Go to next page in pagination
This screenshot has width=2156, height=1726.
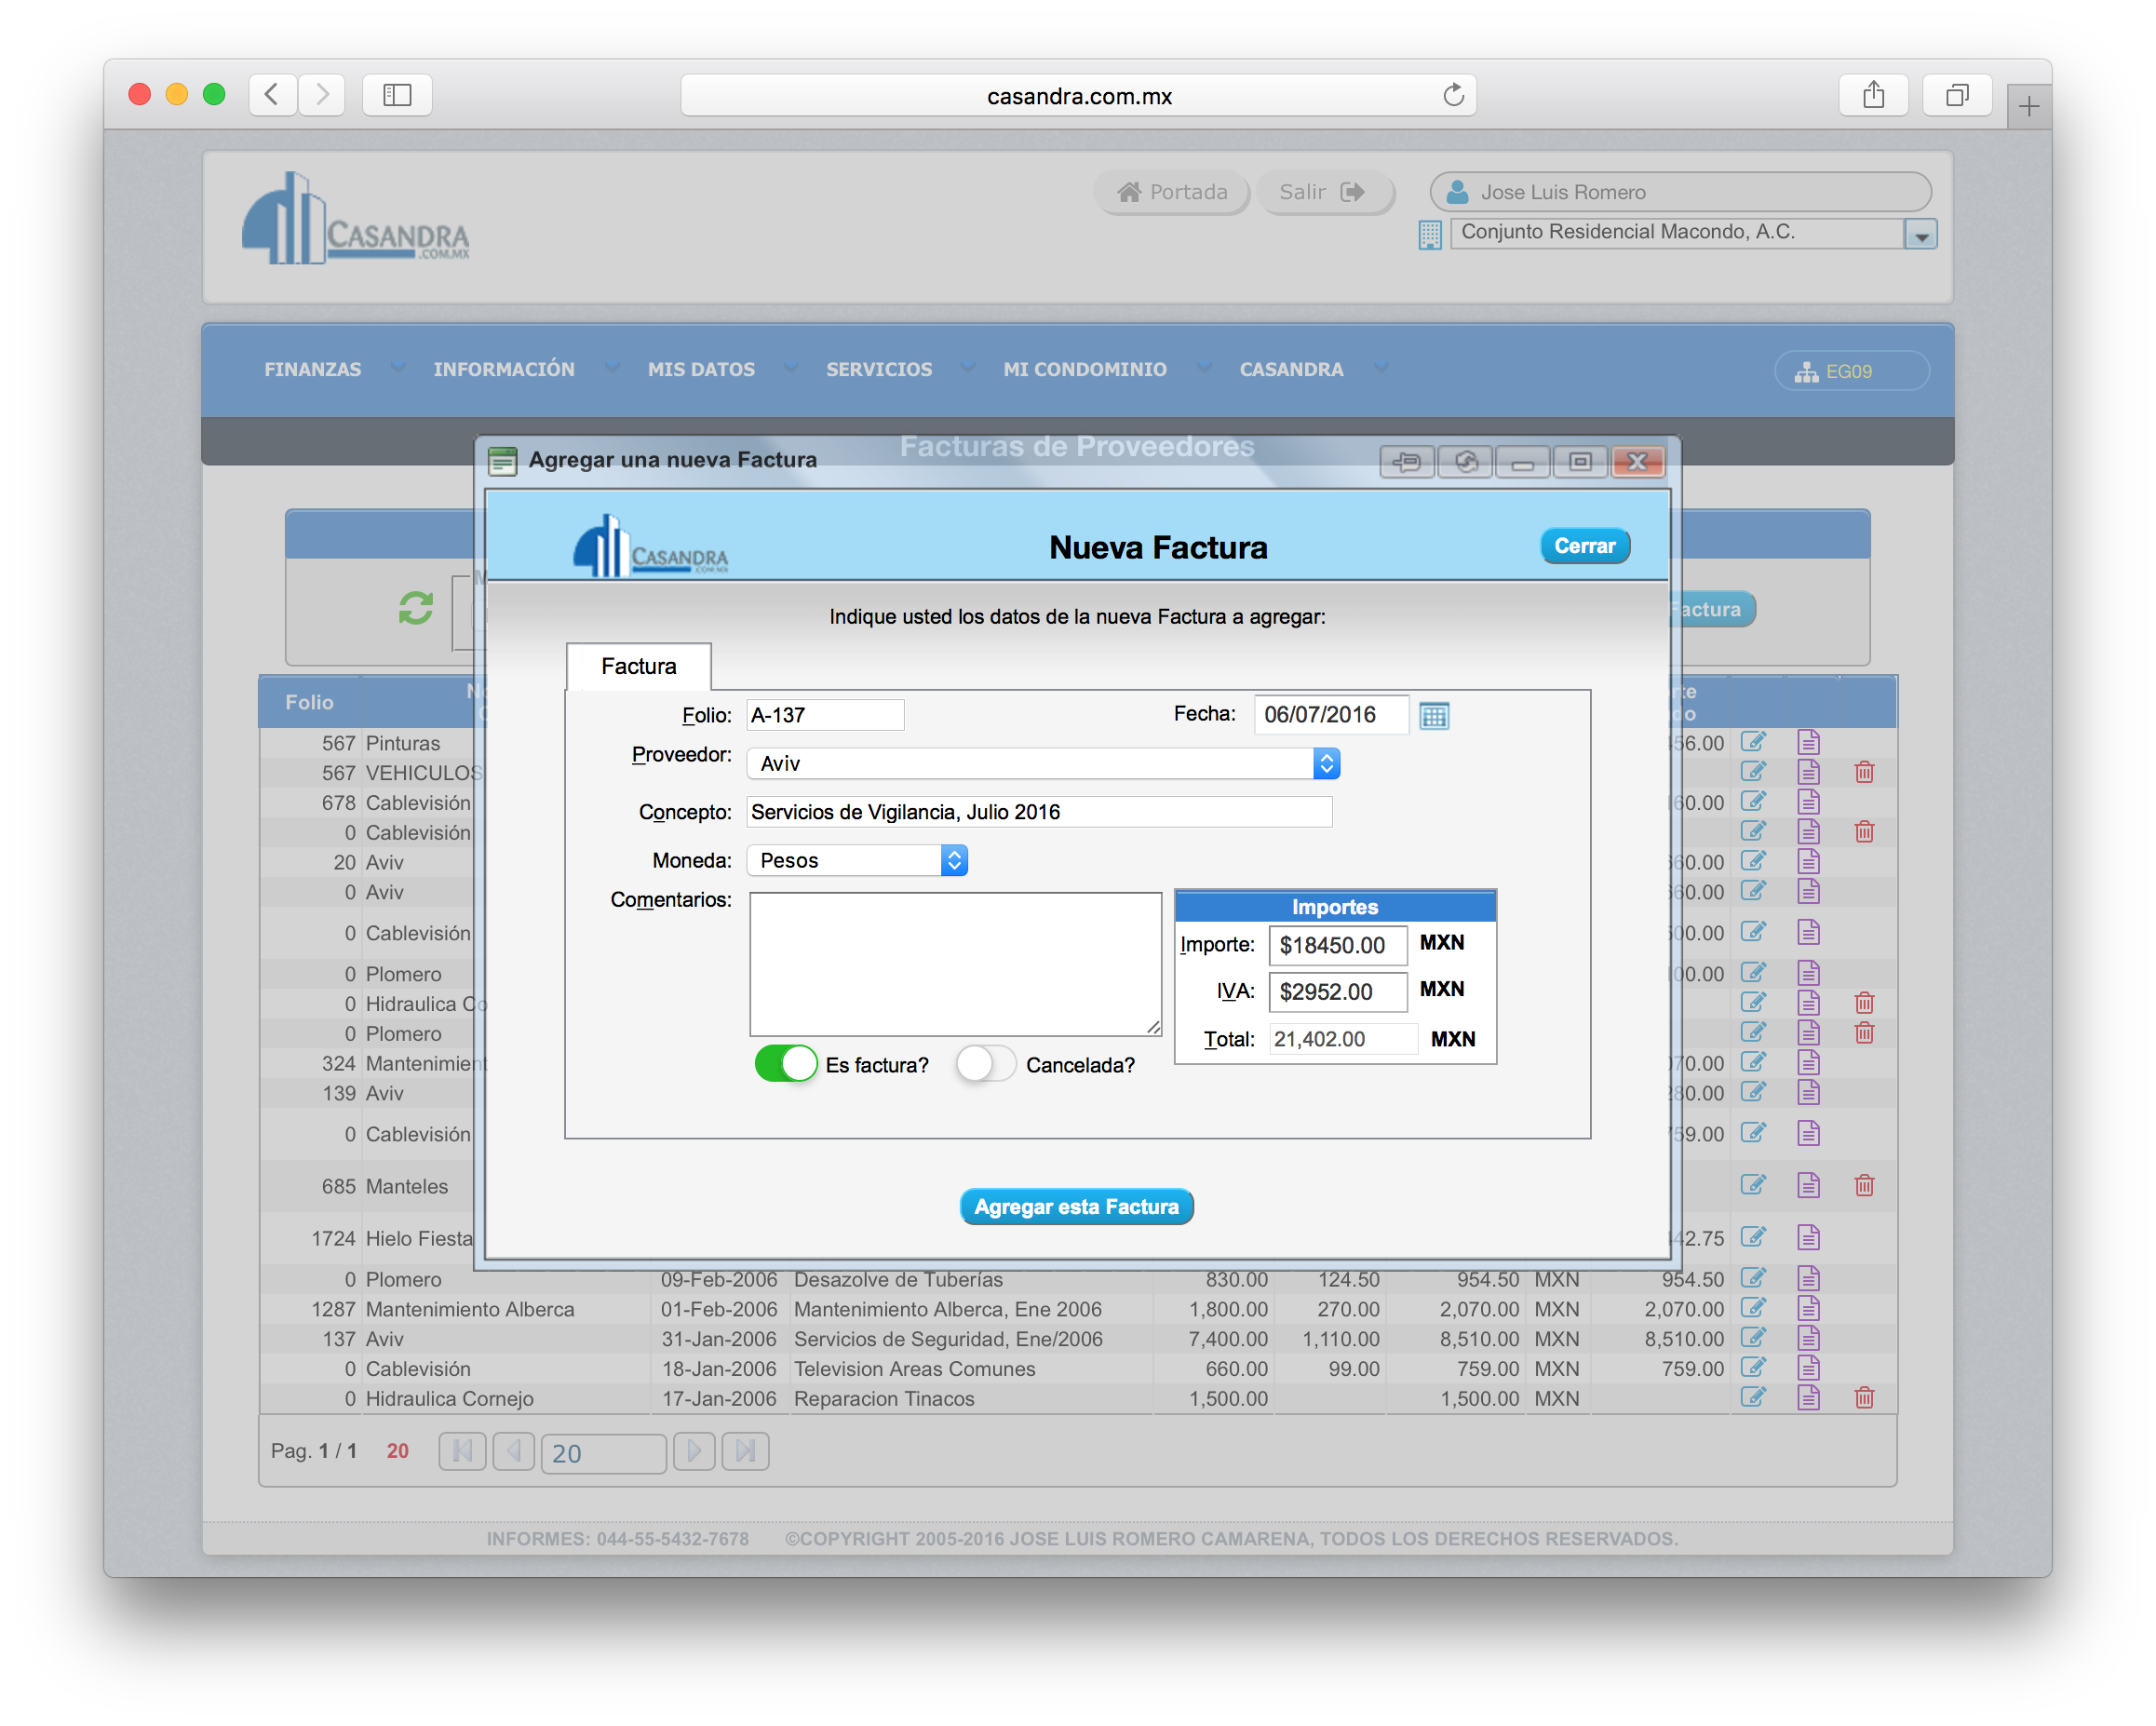[694, 1451]
